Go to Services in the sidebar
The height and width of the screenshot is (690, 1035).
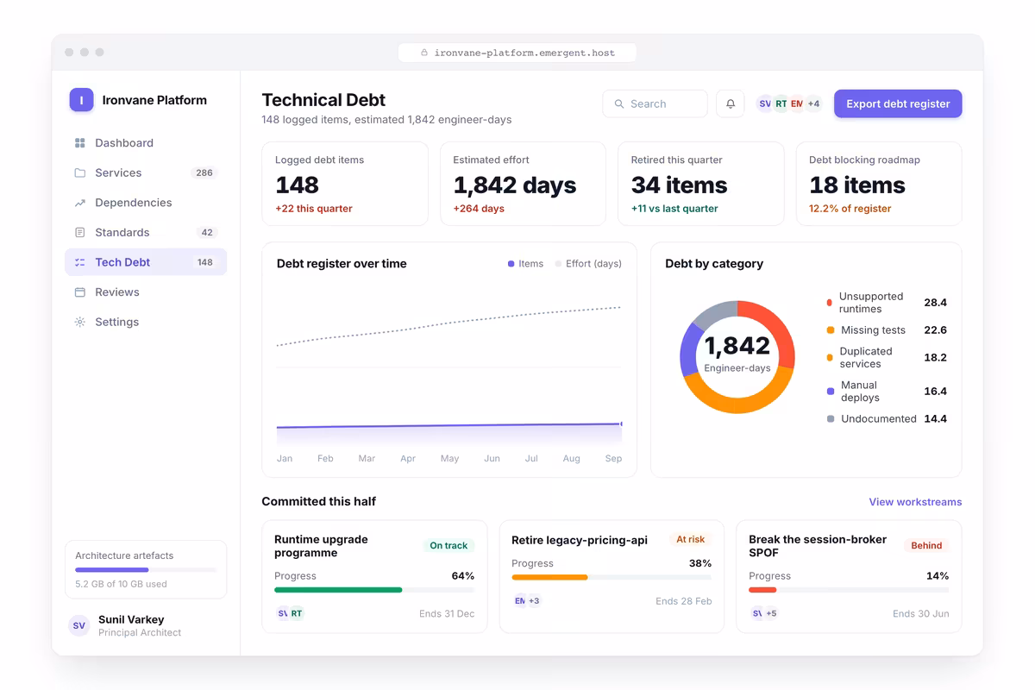pyautogui.click(x=146, y=172)
